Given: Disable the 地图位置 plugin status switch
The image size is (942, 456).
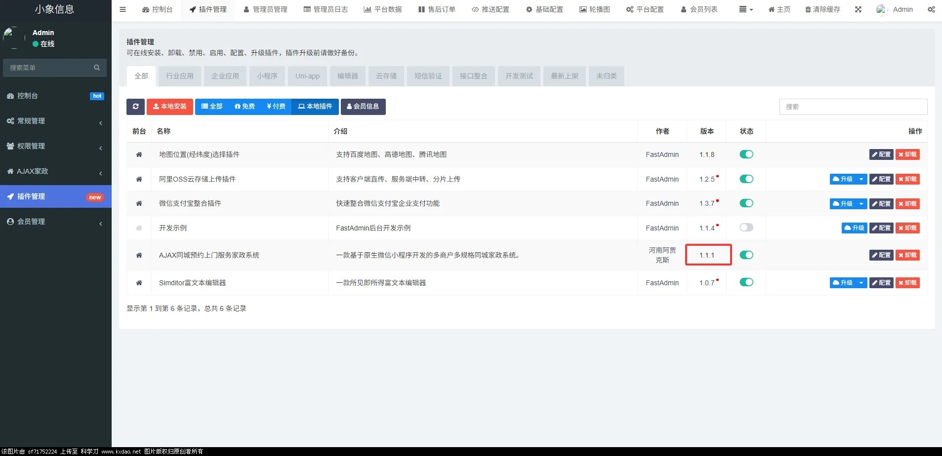Looking at the screenshot, I should pyautogui.click(x=746, y=154).
